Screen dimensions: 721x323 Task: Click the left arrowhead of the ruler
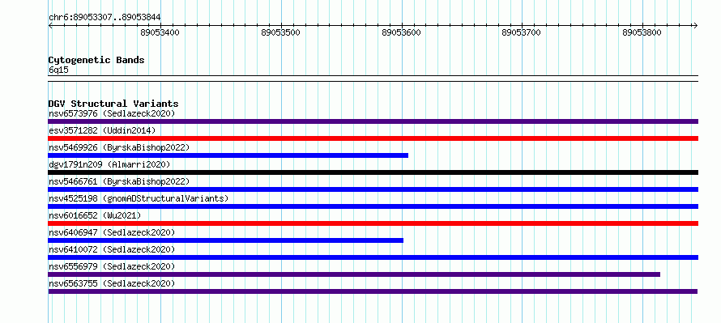point(50,25)
